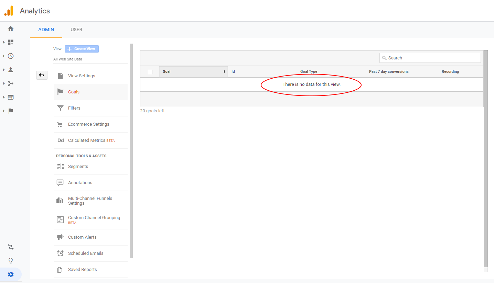The height and width of the screenshot is (283, 494).
Task: Open the Audience person icon
Action: pyautogui.click(x=11, y=70)
